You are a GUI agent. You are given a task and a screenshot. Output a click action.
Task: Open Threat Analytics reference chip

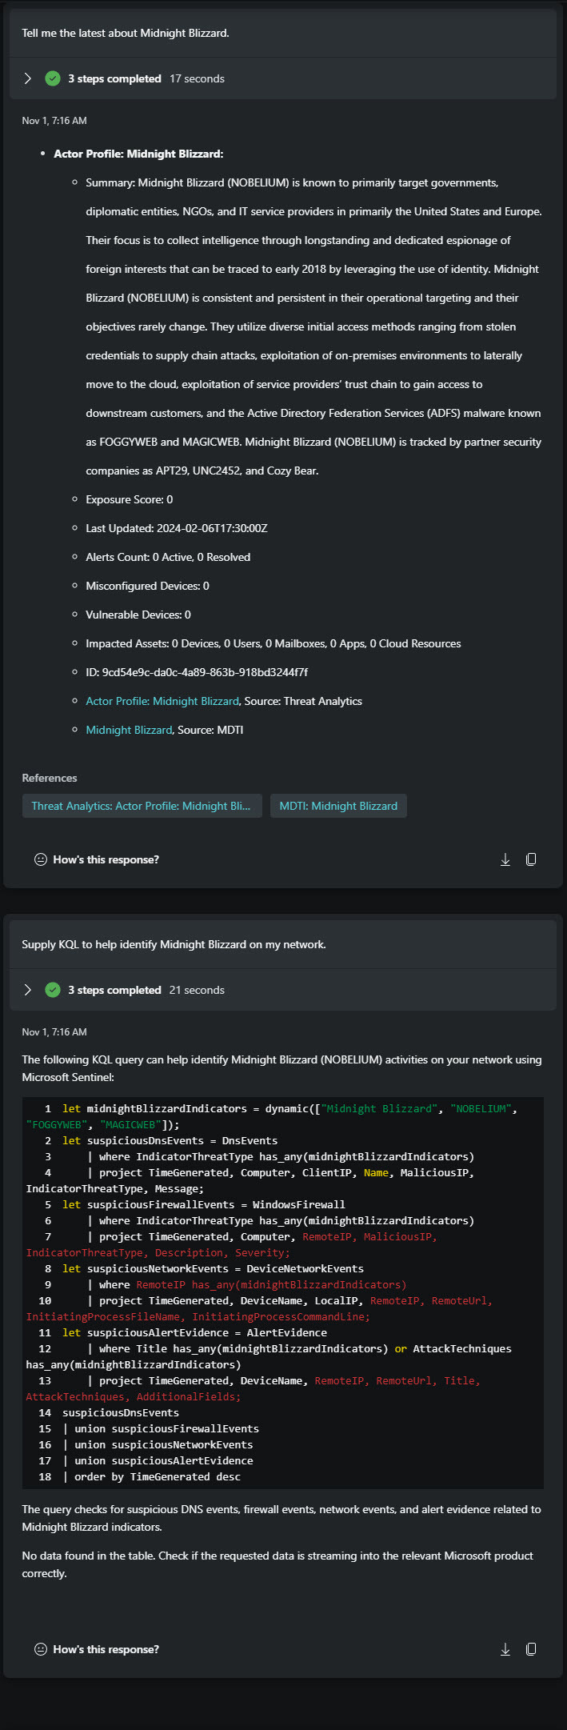pos(142,806)
